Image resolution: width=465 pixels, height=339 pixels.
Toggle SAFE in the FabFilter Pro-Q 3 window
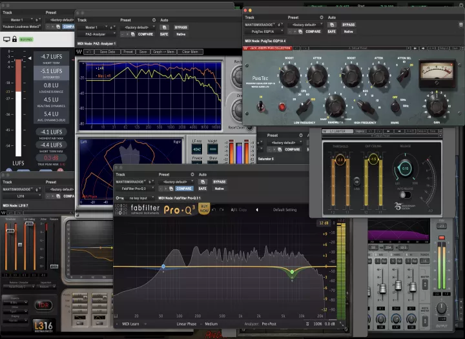[203, 189]
